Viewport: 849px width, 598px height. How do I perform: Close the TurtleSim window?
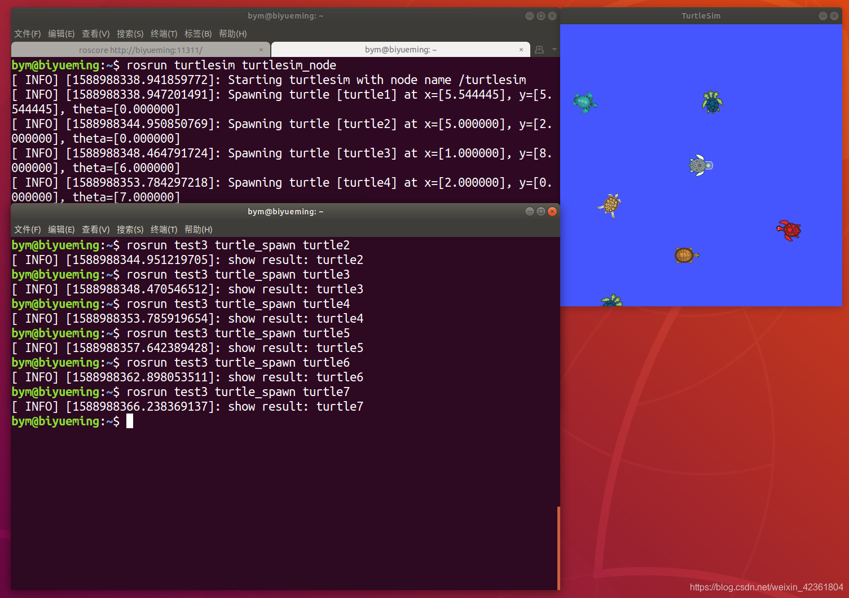coord(834,16)
